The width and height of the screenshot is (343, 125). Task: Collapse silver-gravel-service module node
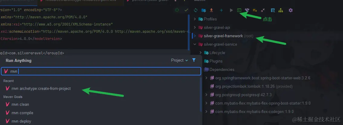click(x=195, y=44)
